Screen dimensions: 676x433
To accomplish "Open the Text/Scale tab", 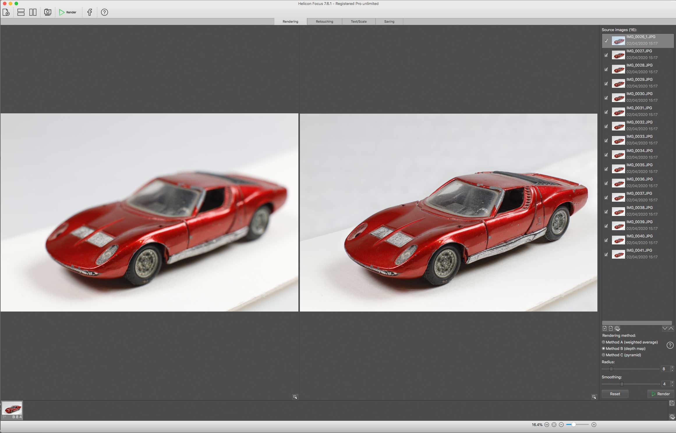I will coord(359,22).
